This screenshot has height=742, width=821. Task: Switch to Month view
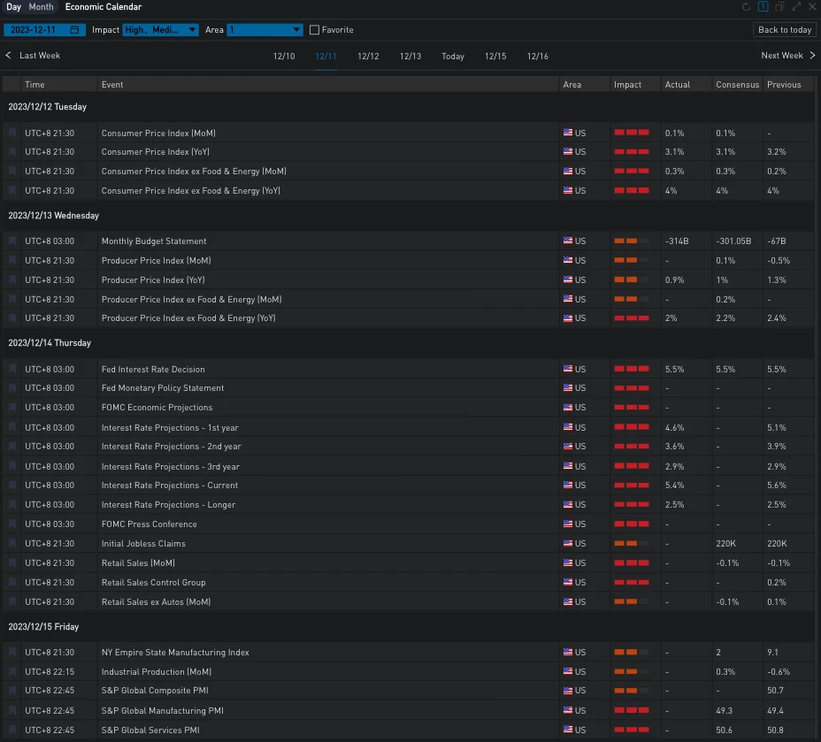pos(41,7)
